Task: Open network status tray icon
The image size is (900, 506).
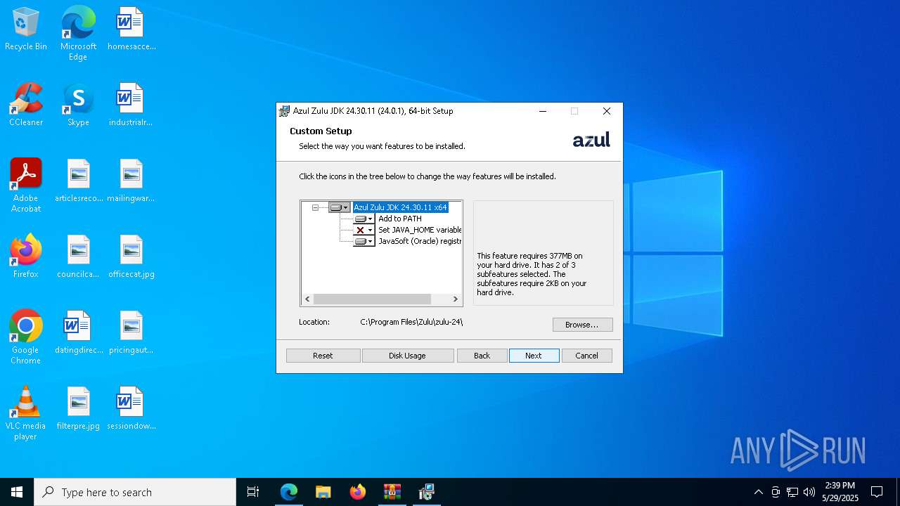Action: click(792, 492)
